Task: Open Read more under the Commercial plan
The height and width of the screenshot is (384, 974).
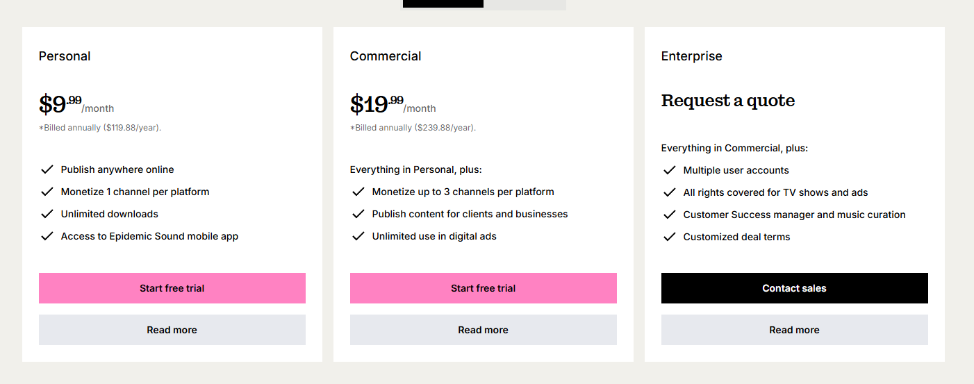Action: pos(483,330)
